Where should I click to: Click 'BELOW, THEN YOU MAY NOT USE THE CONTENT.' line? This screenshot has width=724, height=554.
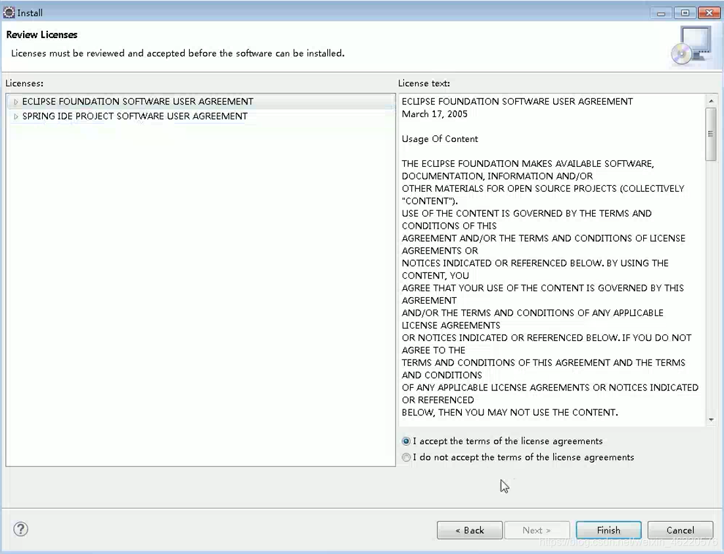510,413
